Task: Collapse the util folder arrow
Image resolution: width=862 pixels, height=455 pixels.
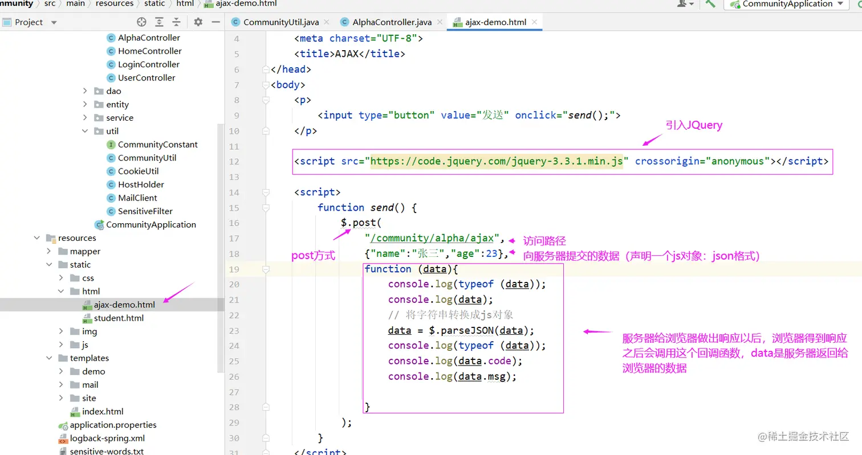Action: pyautogui.click(x=85, y=131)
